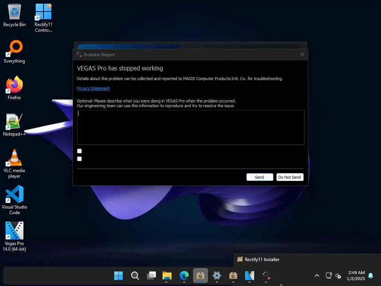
Task: Open Microsoft Edge from the taskbar
Action: pyautogui.click(x=184, y=276)
